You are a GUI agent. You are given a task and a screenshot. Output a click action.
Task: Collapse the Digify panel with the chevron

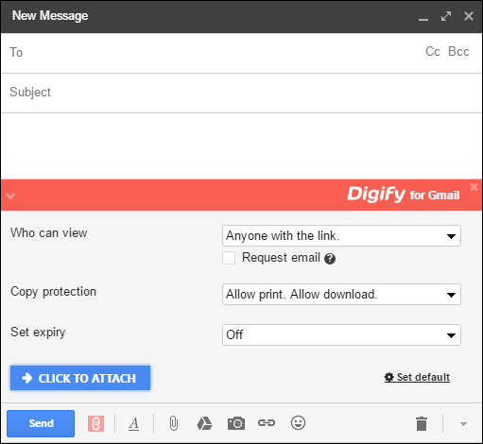point(10,196)
